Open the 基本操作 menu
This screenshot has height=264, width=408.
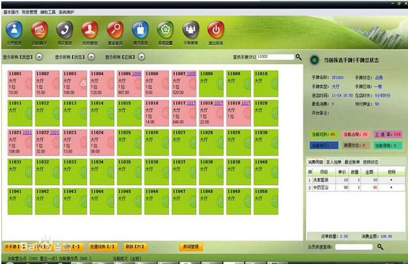pos(11,12)
